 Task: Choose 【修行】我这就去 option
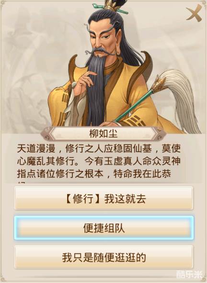coord(103,198)
